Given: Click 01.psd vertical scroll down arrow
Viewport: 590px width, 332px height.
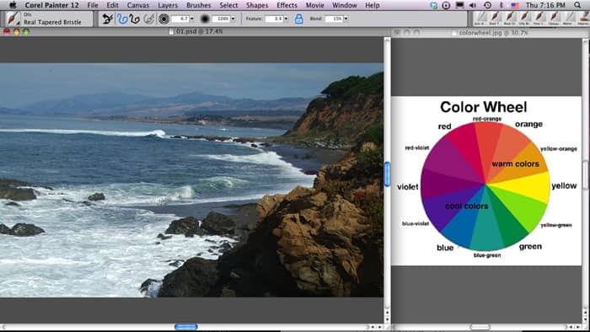Looking at the screenshot, I should pos(387,319).
